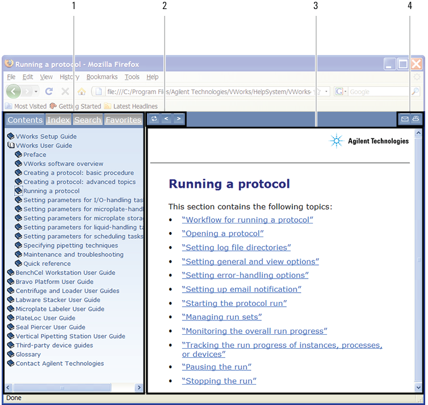Switch to the Favorites tab

point(123,120)
